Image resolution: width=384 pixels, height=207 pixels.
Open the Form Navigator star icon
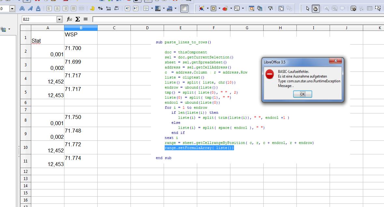pos(353,8)
